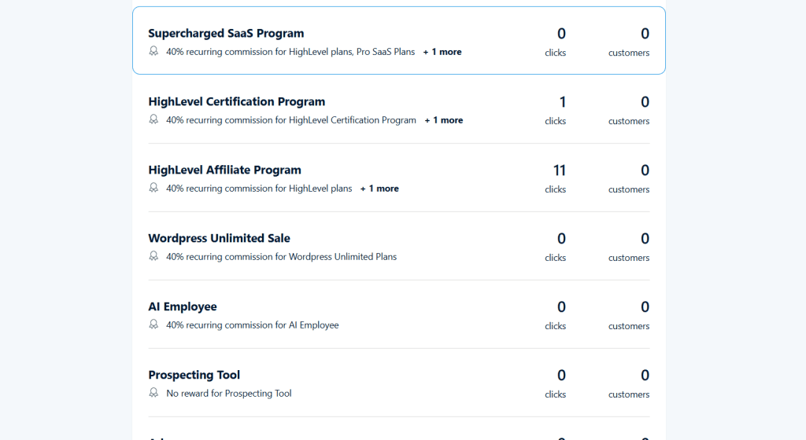Click the 0 customers count for AI Employee
The image size is (806, 440).
coord(645,306)
